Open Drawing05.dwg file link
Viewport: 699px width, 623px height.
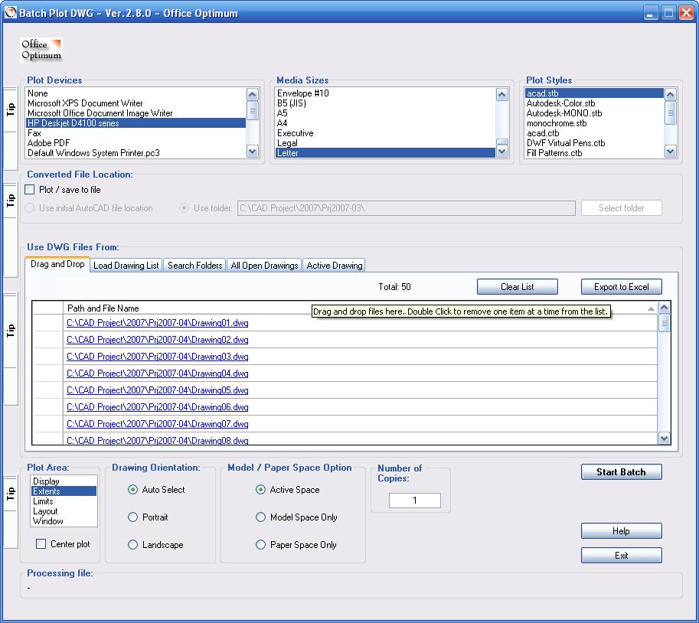pos(158,390)
